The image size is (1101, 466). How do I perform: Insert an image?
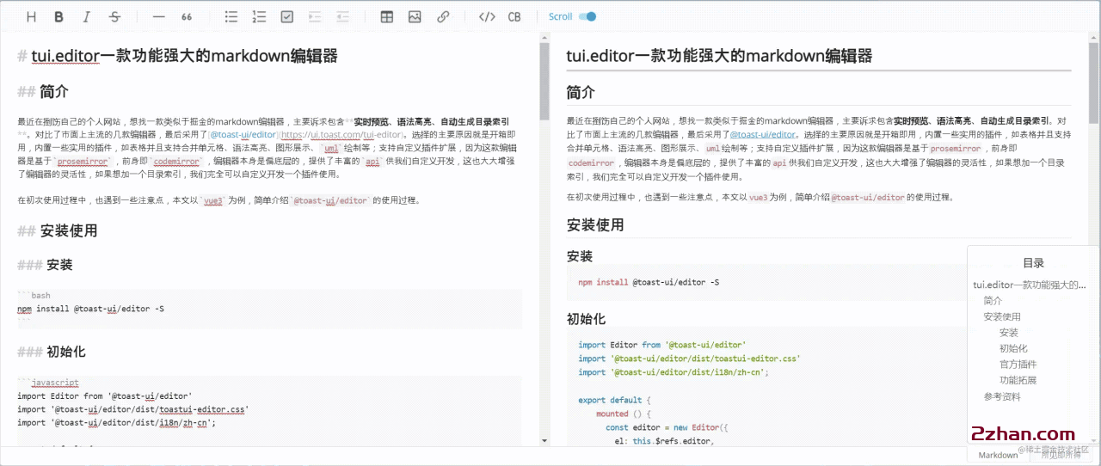[x=415, y=16]
